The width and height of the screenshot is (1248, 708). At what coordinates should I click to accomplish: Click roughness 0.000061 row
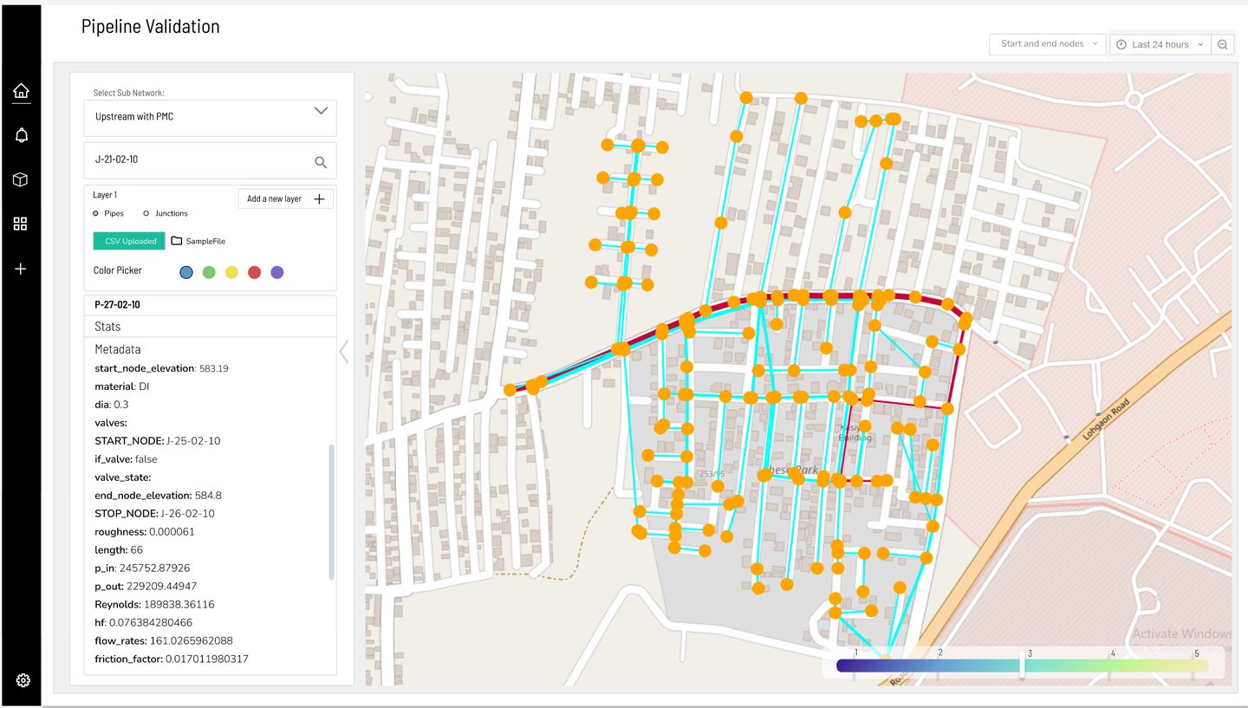tap(145, 532)
